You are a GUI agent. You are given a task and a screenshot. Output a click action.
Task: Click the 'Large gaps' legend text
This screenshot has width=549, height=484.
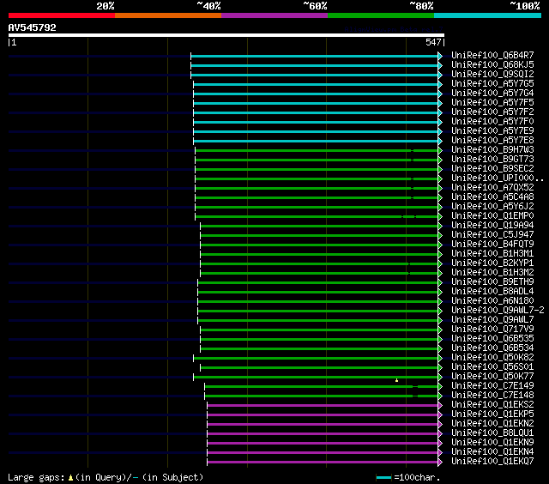tap(36, 477)
